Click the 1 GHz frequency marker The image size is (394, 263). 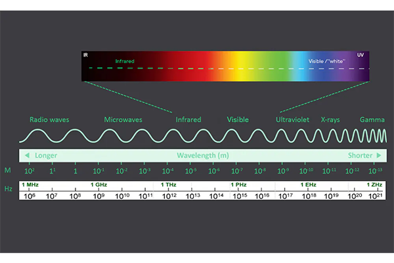98,185
